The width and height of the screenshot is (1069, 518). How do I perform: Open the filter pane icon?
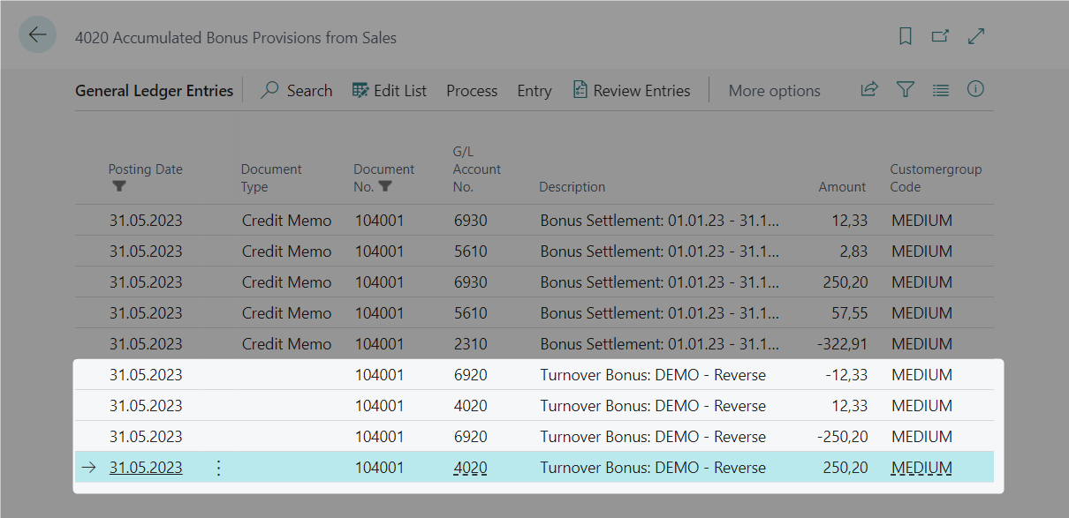[x=905, y=89]
